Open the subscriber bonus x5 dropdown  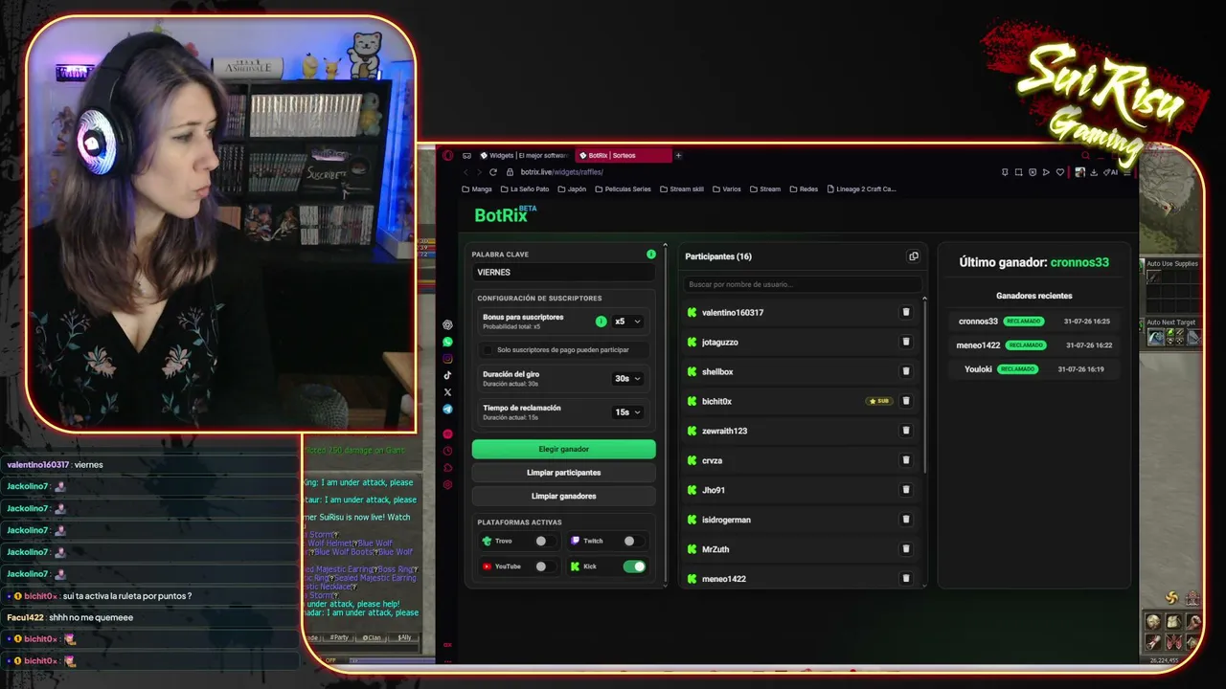pyautogui.click(x=627, y=322)
